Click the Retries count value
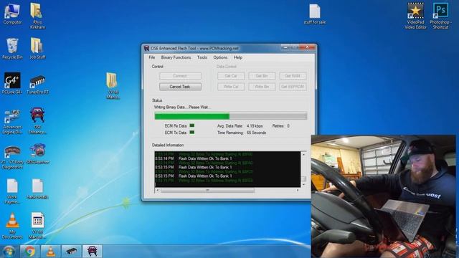 pos(288,126)
